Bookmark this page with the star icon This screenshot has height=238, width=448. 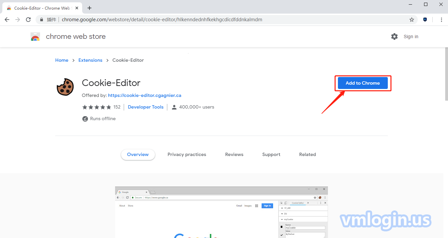click(x=412, y=20)
